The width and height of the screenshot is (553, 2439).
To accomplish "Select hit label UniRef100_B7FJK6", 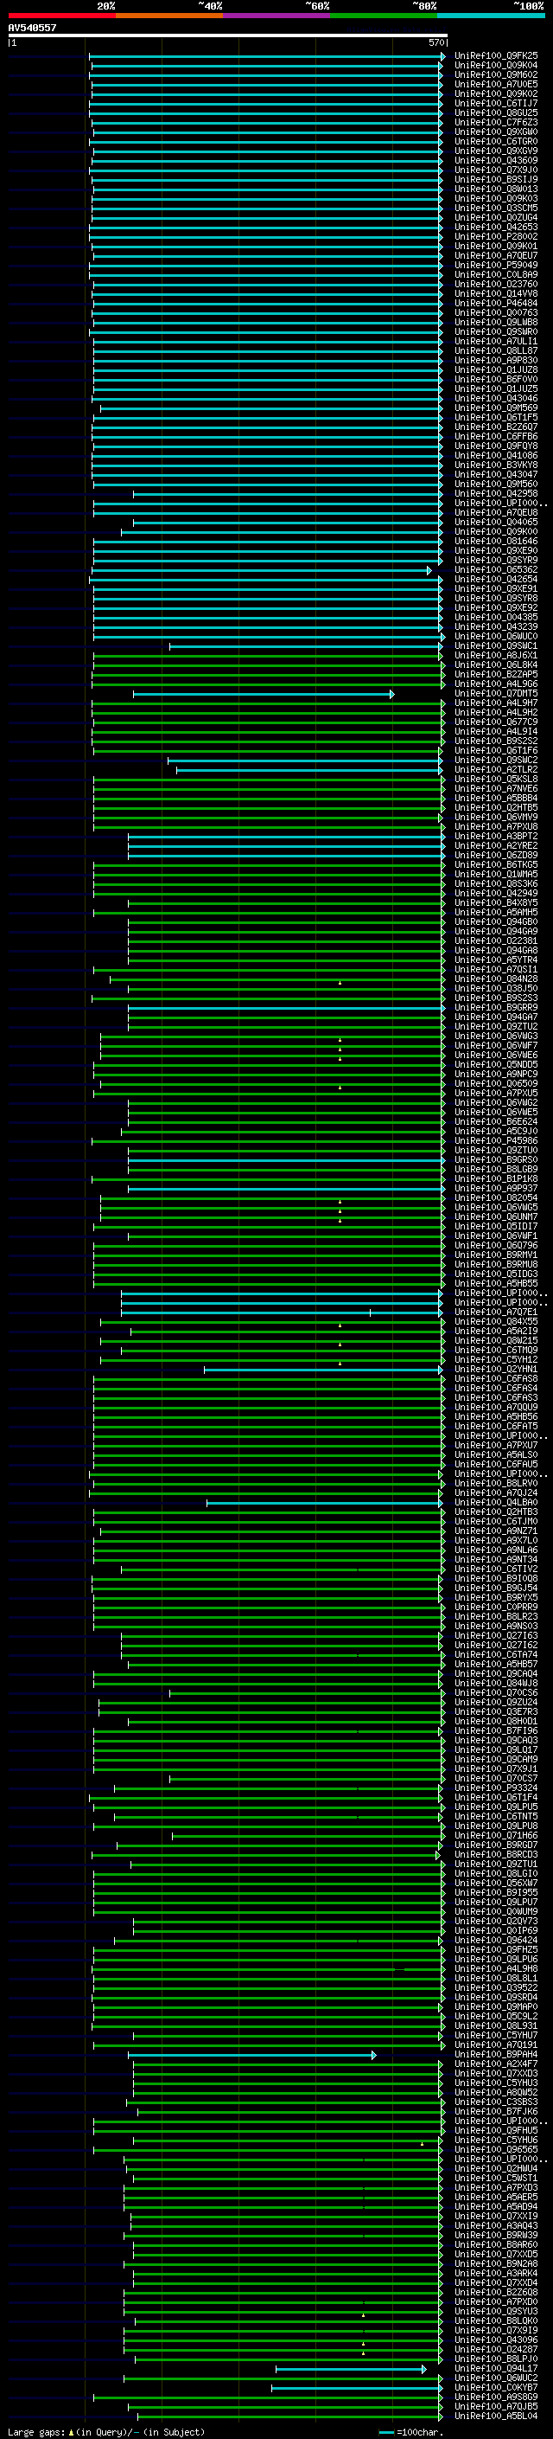I will (496, 2111).
